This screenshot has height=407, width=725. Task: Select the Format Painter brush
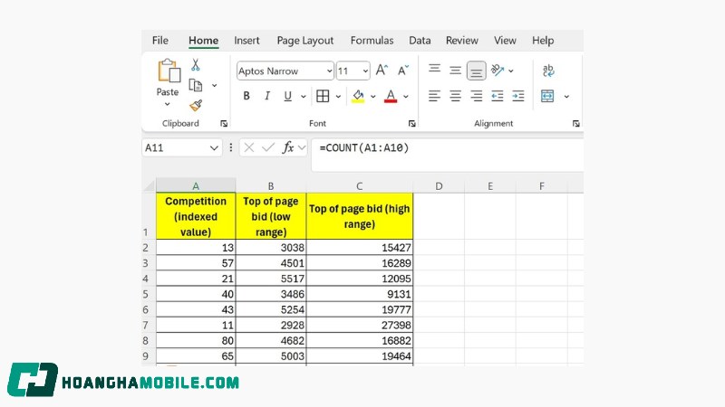click(195, 105)
